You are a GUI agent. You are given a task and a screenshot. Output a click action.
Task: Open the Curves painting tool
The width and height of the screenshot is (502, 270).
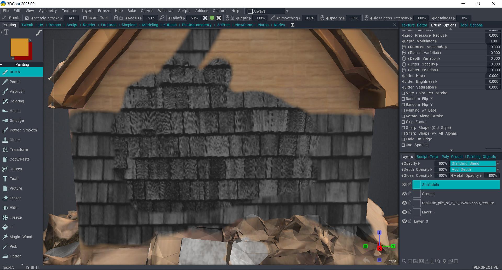coord(16,169)
